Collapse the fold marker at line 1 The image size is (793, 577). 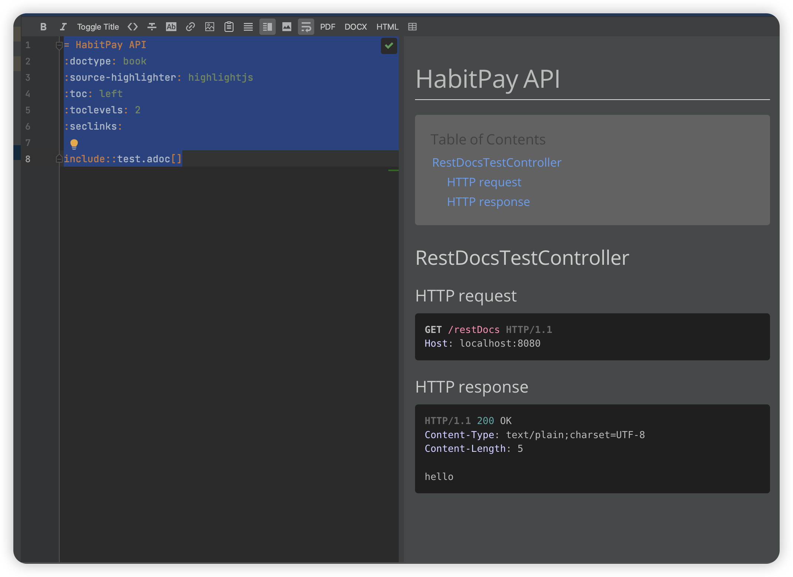click(59, 45)
